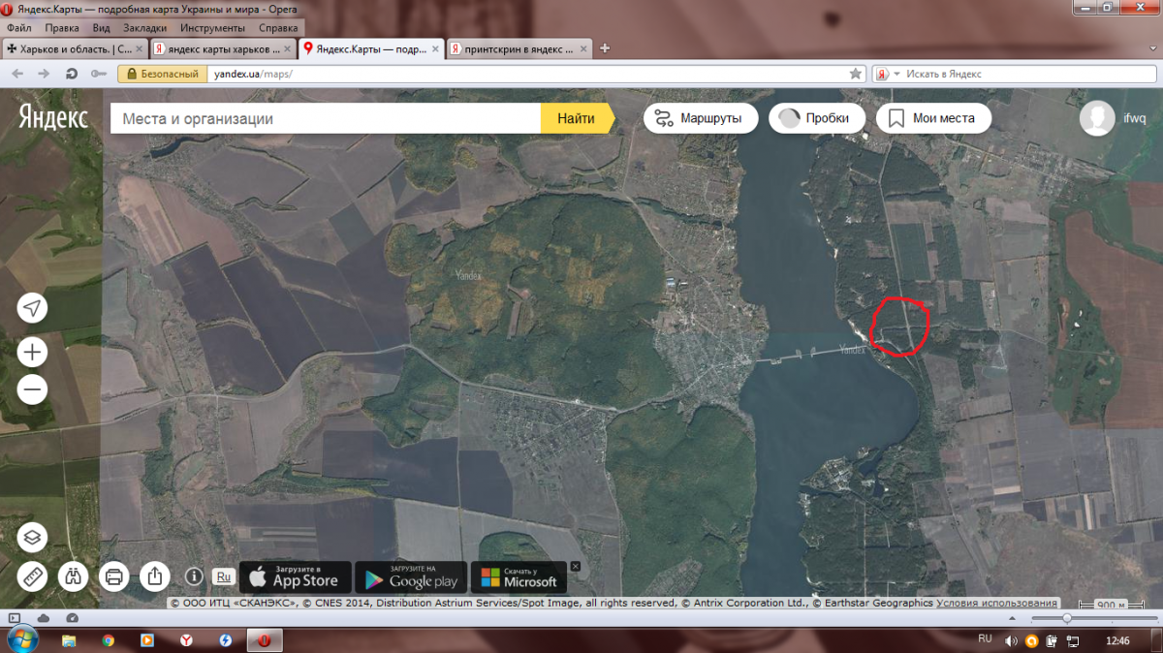Open a new tab with the plus button
Screen dimensions: 1163x653
(x=605, y=47)
